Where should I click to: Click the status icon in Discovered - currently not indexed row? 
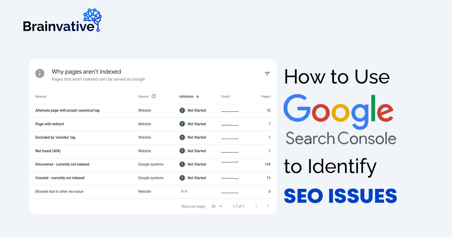pyautogui.click(x=182, y=164)
